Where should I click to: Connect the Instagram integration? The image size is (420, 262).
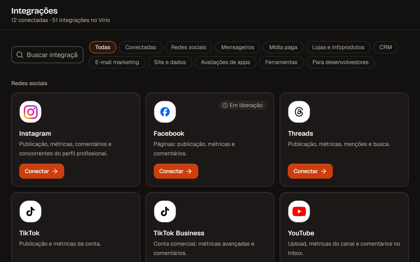[41, 171]
